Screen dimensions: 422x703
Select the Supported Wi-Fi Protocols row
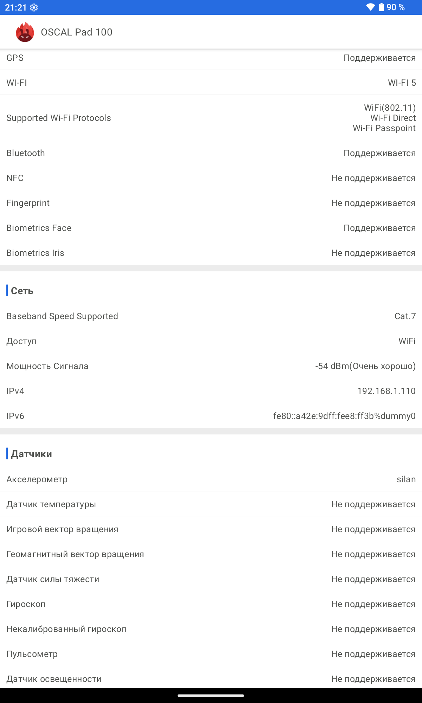point(211,118)
